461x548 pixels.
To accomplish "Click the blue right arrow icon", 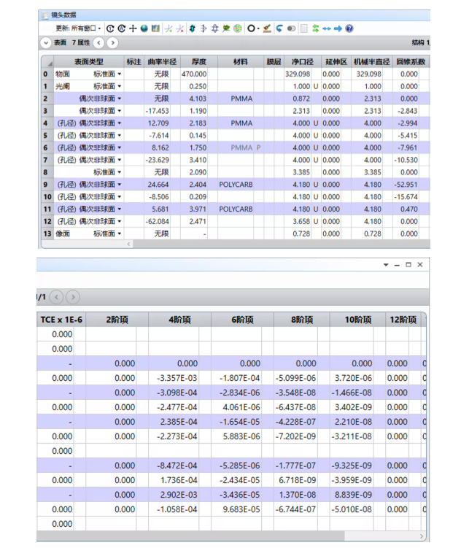I will [x=338, y=28].
